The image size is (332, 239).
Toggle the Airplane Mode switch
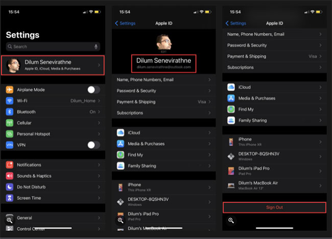tap(94, 90)
